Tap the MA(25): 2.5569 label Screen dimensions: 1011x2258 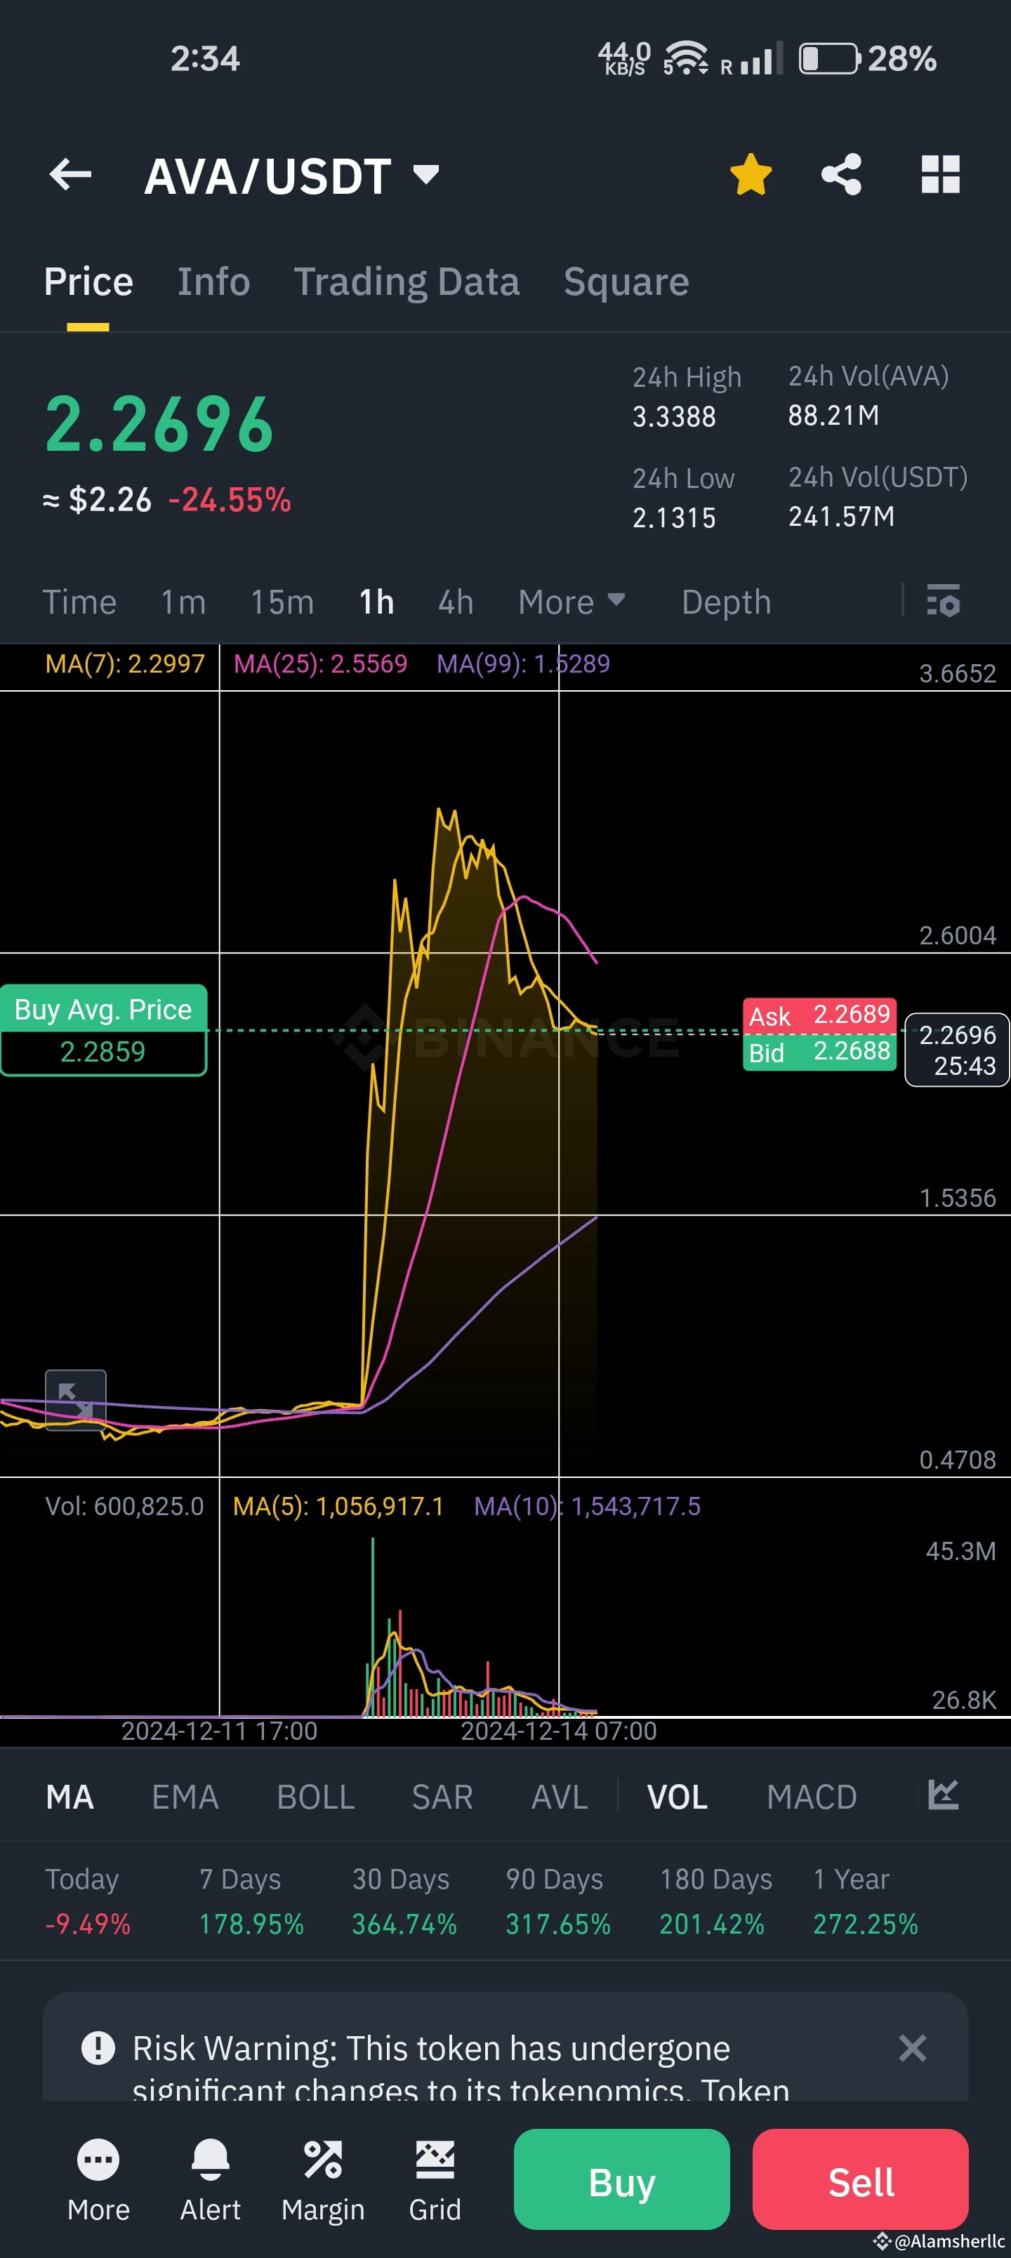[320, 663]
